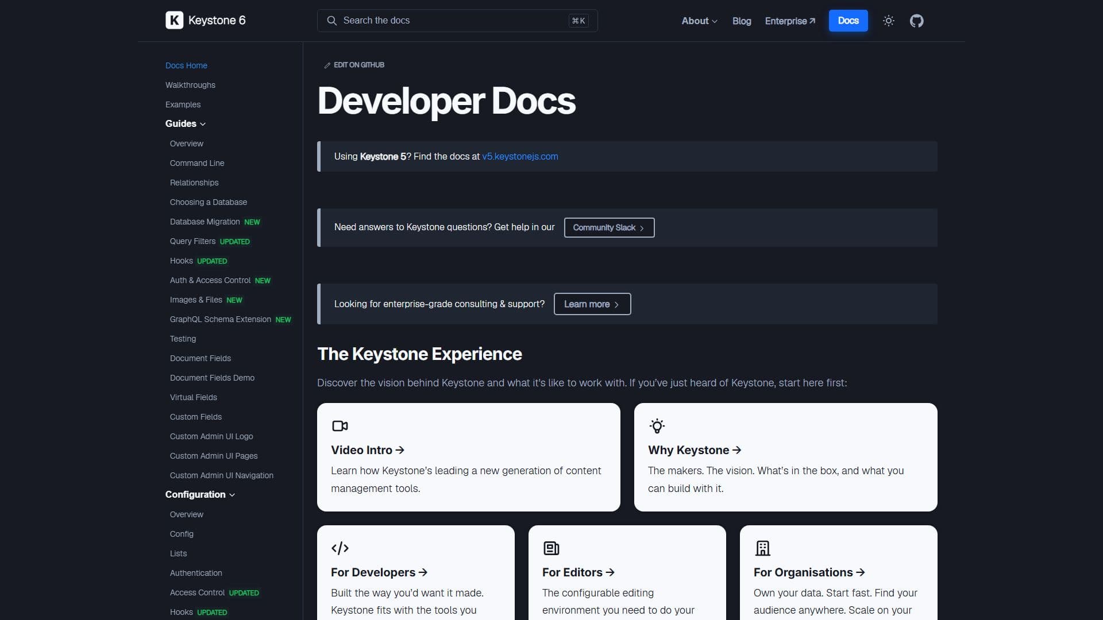The image size is (1103, 620).
Task: Click the code brackets icon on For Developers card
Action: click(340, 548)
